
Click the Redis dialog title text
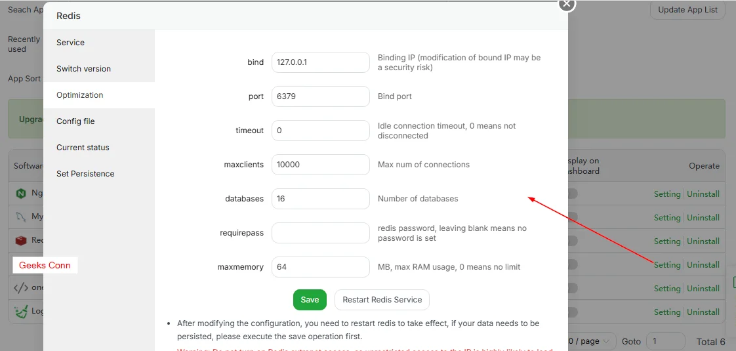pos(68,16)
